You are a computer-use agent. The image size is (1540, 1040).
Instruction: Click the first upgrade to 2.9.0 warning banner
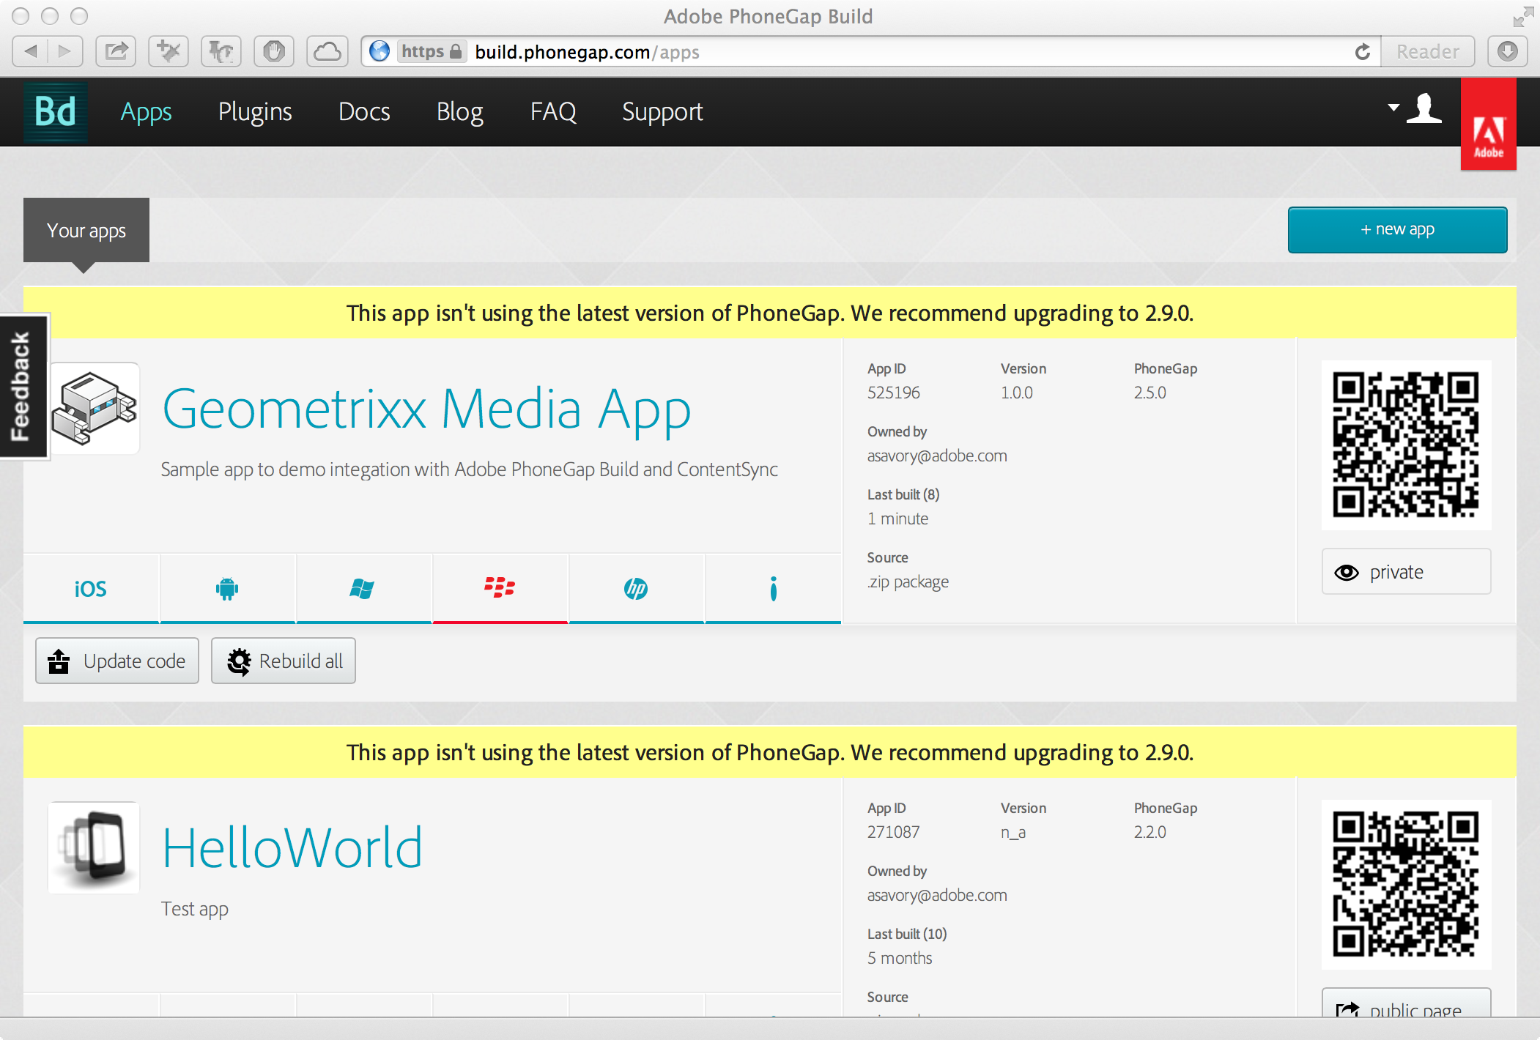pos(769,313)
